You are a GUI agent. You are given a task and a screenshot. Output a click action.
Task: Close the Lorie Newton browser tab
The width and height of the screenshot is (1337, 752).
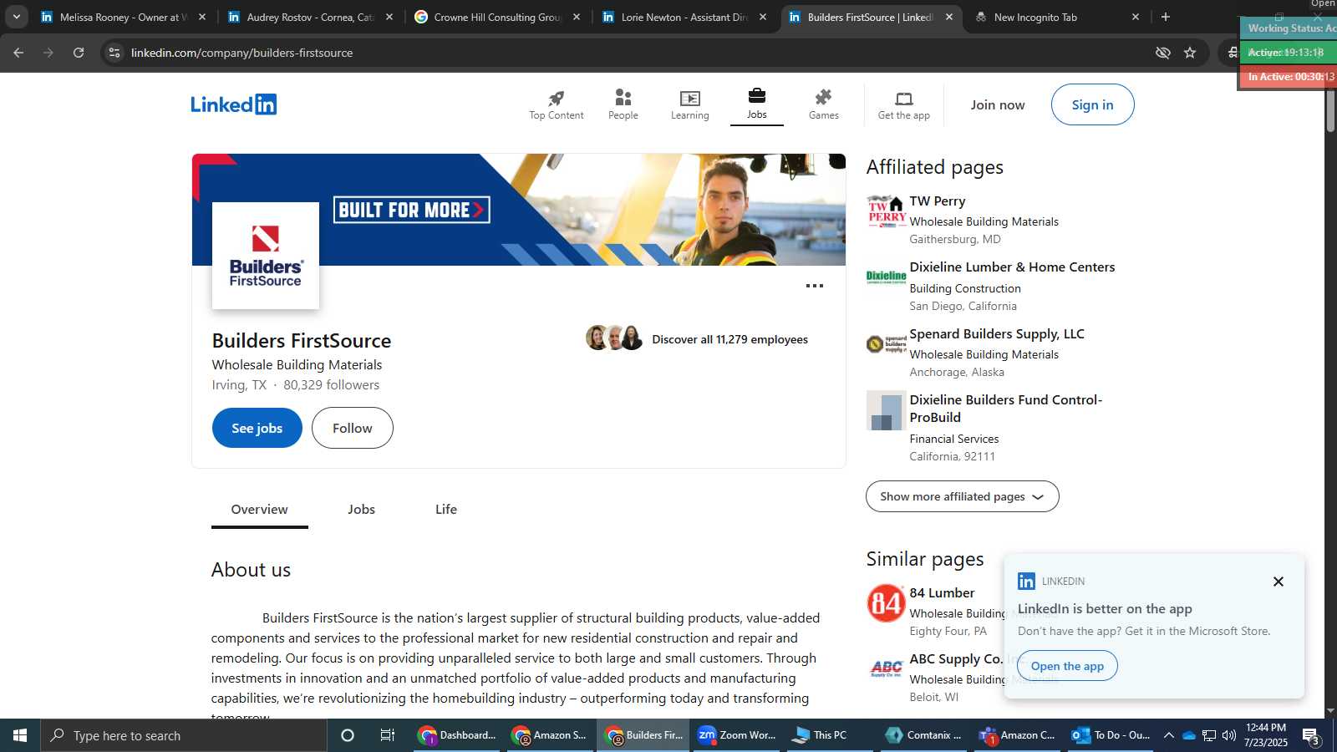point(762,17)
